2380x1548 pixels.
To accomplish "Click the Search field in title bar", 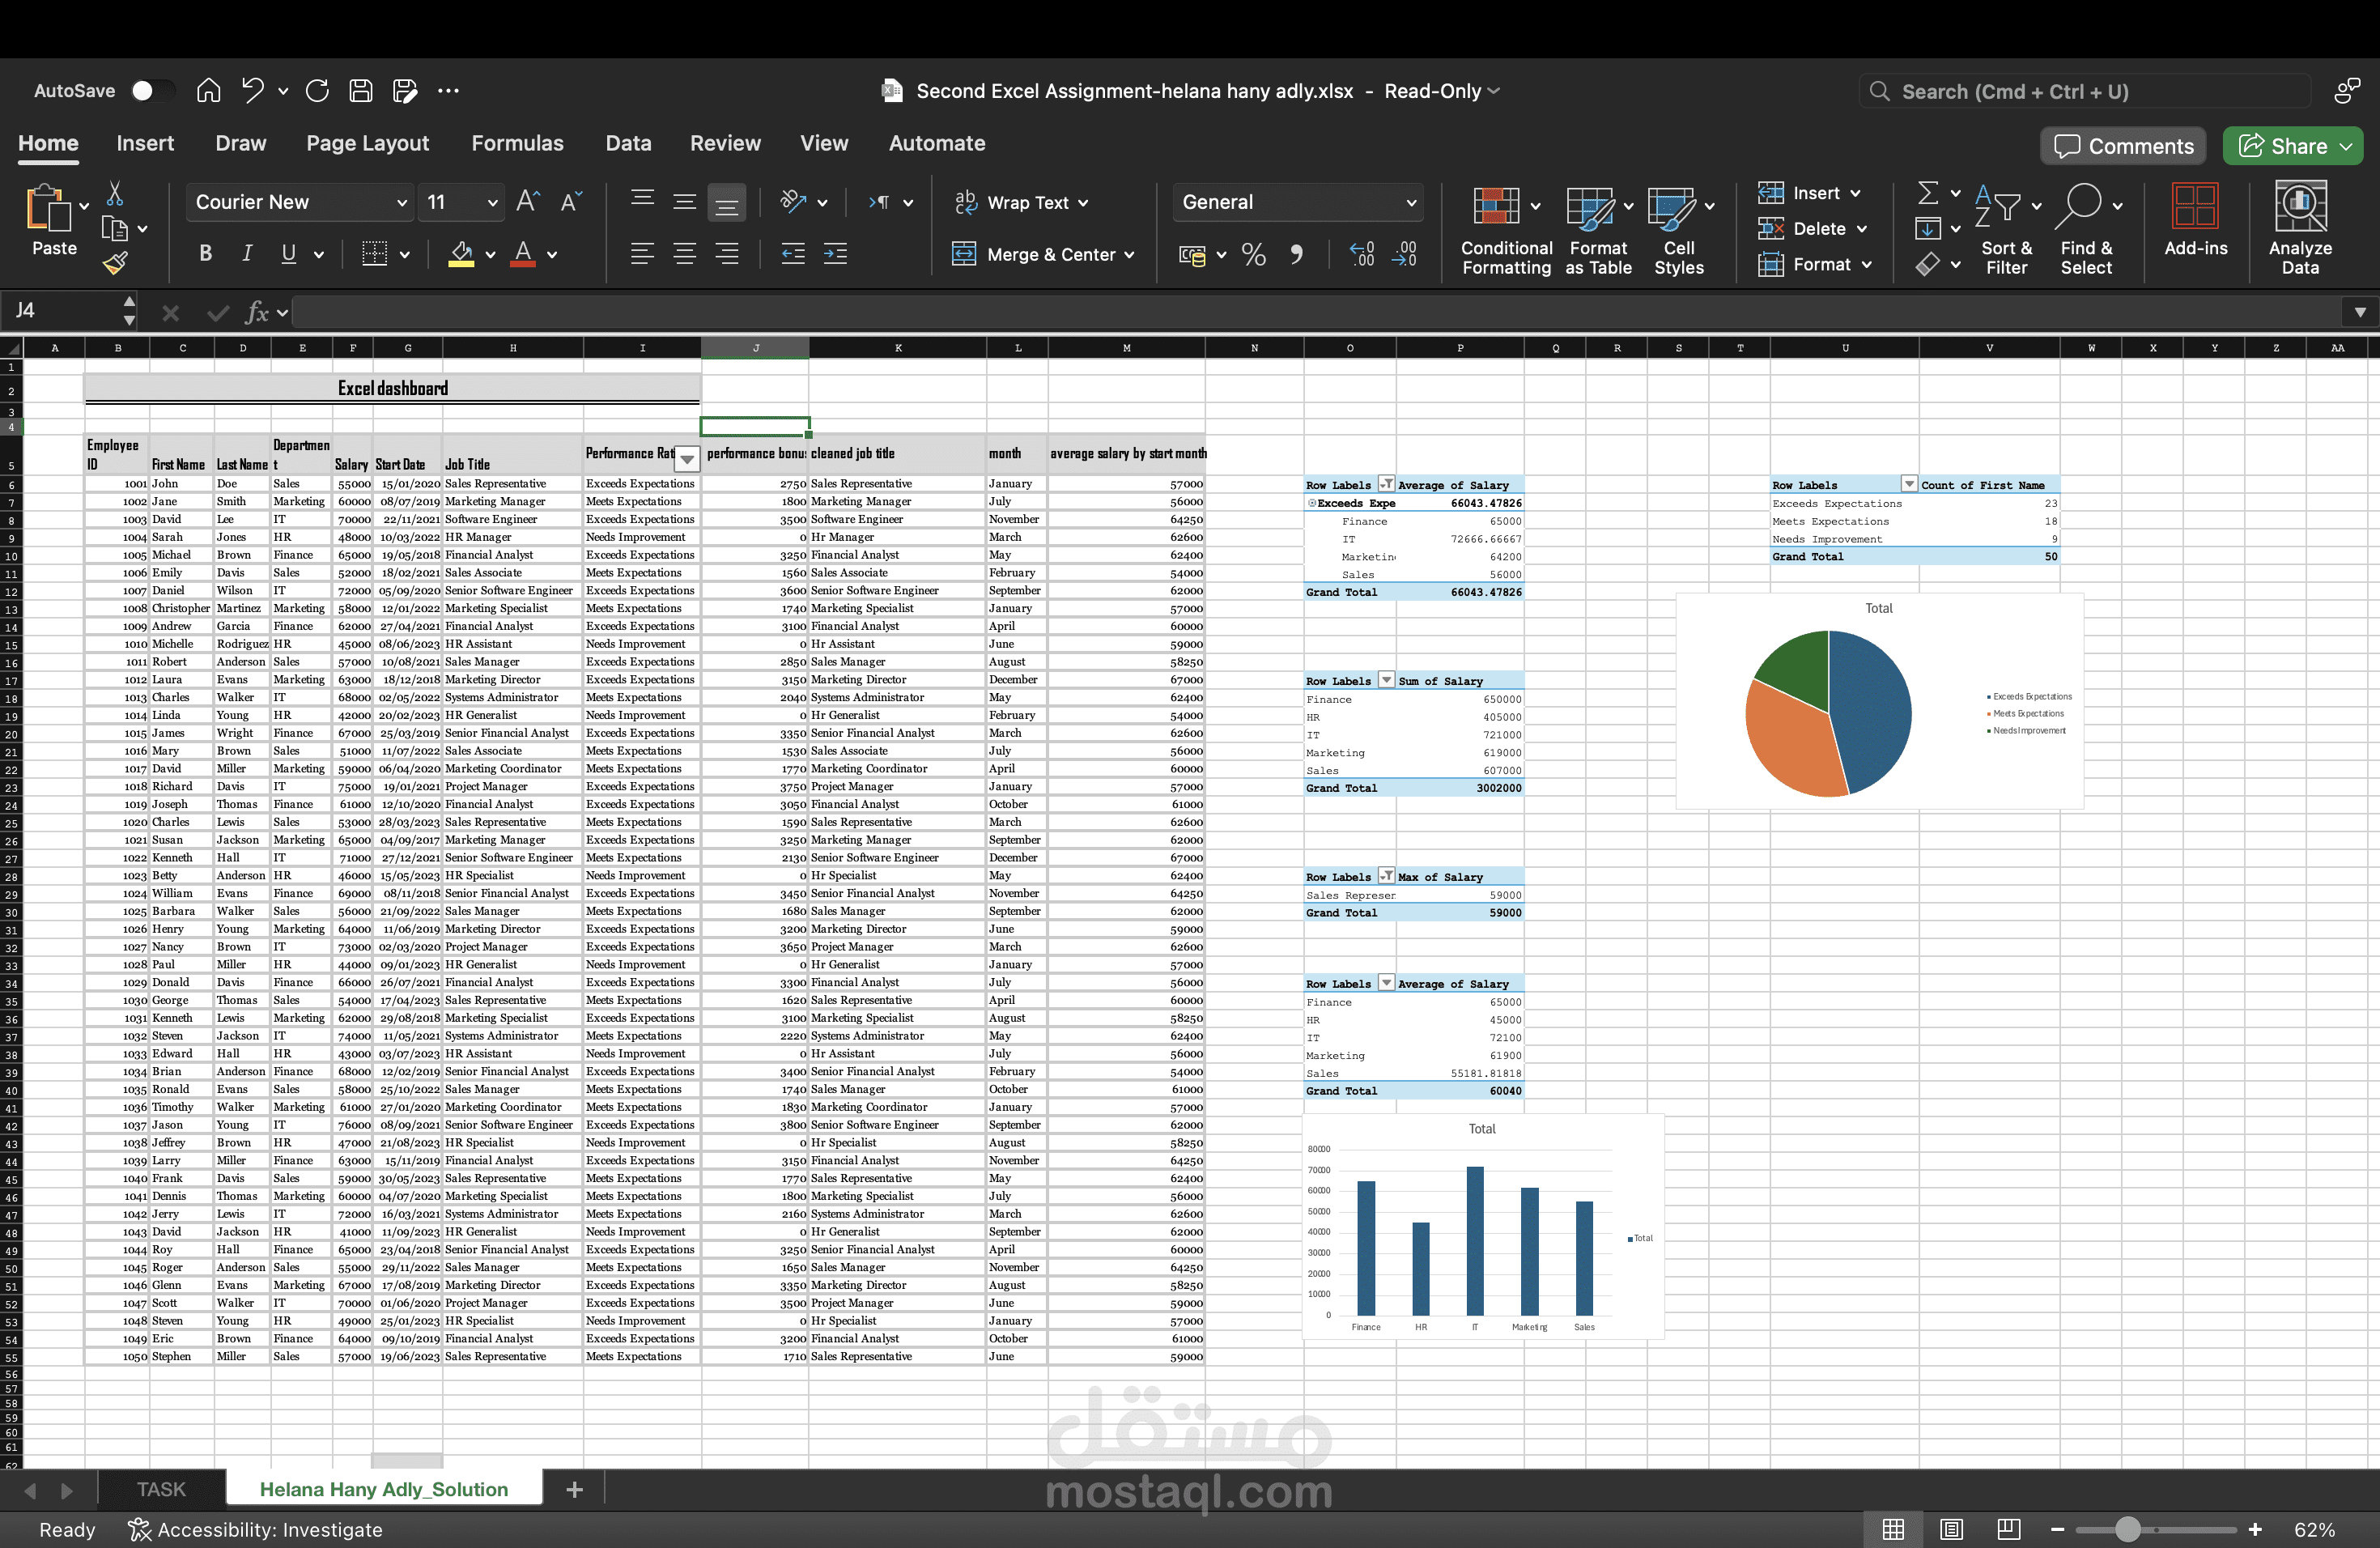I will [2085, 91].
